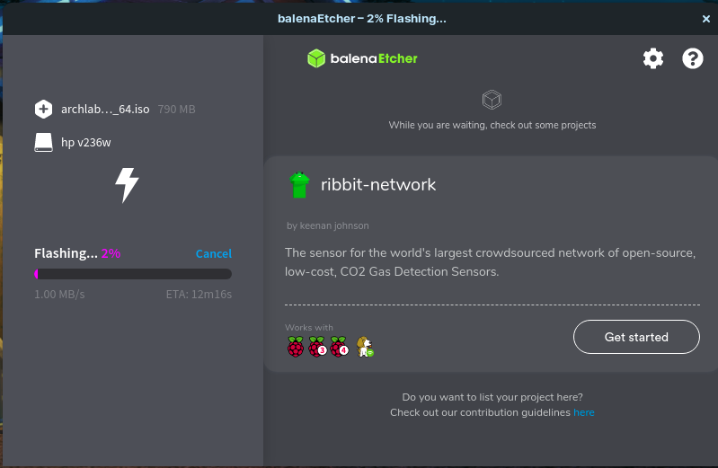This screenshot has width=718, height=468.
Task: Click the green ribbit-network frog icon
Action: tap(299, 185)
